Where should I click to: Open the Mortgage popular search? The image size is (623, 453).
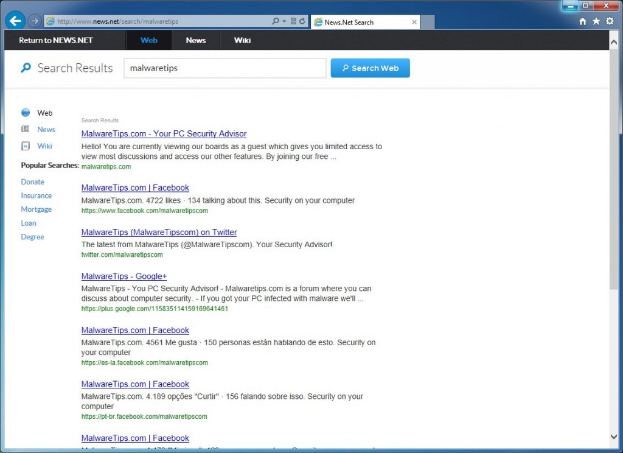(36, 209)
